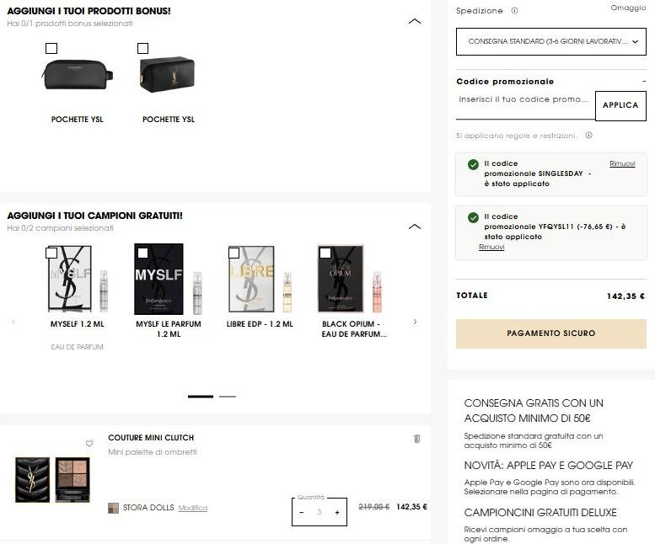Open the standard delivery dropdown

coord(551,41)
